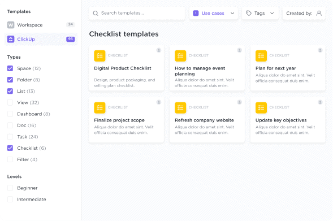Open Update key objectives template
333x221 pixels.
pos(288,120)
